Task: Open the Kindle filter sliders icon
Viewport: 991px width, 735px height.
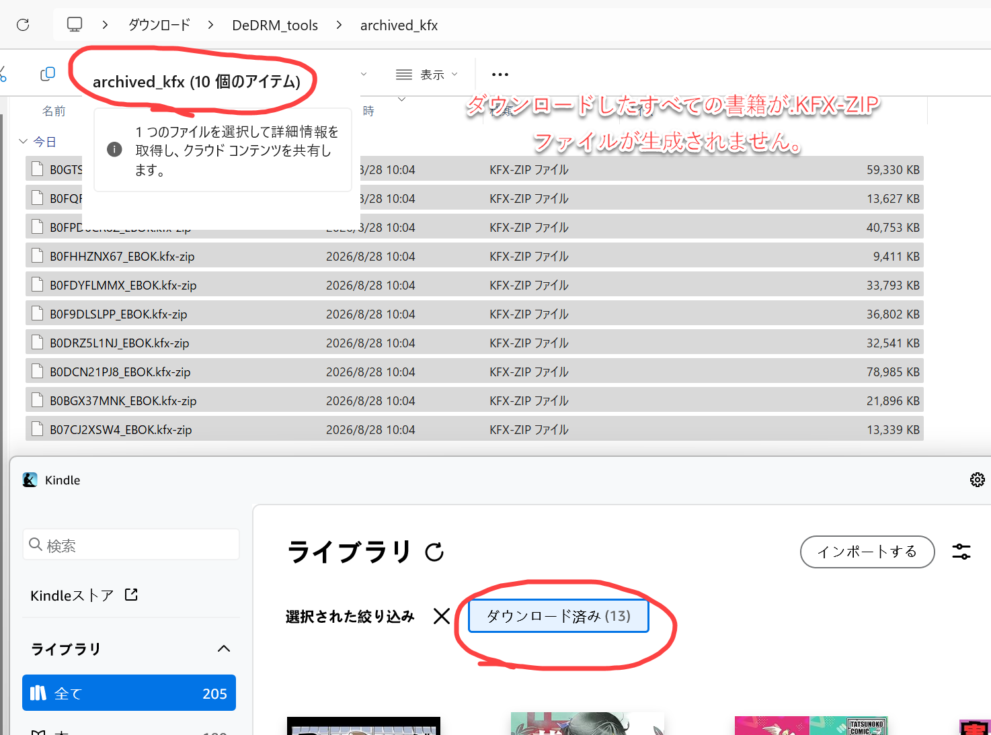Action: (x=961, y=552)
